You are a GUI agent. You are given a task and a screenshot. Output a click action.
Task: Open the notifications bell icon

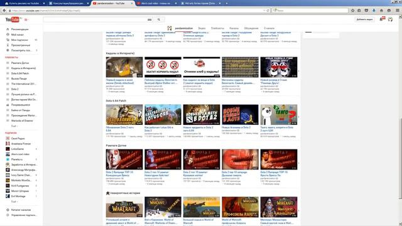click(x=381, y=19)
